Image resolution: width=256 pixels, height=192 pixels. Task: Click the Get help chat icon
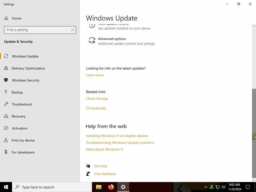88,166
